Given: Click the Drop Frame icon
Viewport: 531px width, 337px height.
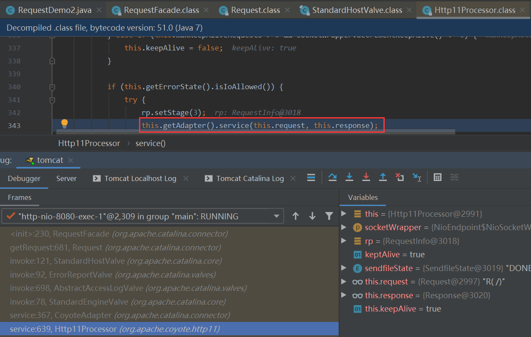Looking at the screenshot, I should 399,177.
